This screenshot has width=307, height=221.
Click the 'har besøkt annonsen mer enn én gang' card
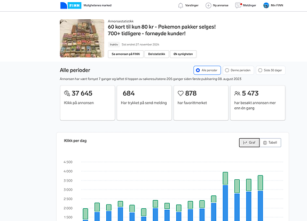coord(258,103)
